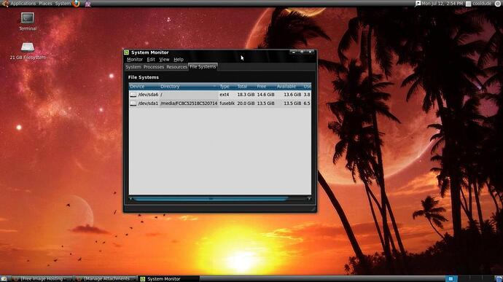Screen dimensions: 503x282
Task: Click the ext4 type cell
Action: (225, 95)
